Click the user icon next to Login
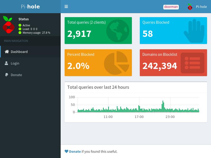Viewport: 211px width, 158px height. [x=6, y=63]
